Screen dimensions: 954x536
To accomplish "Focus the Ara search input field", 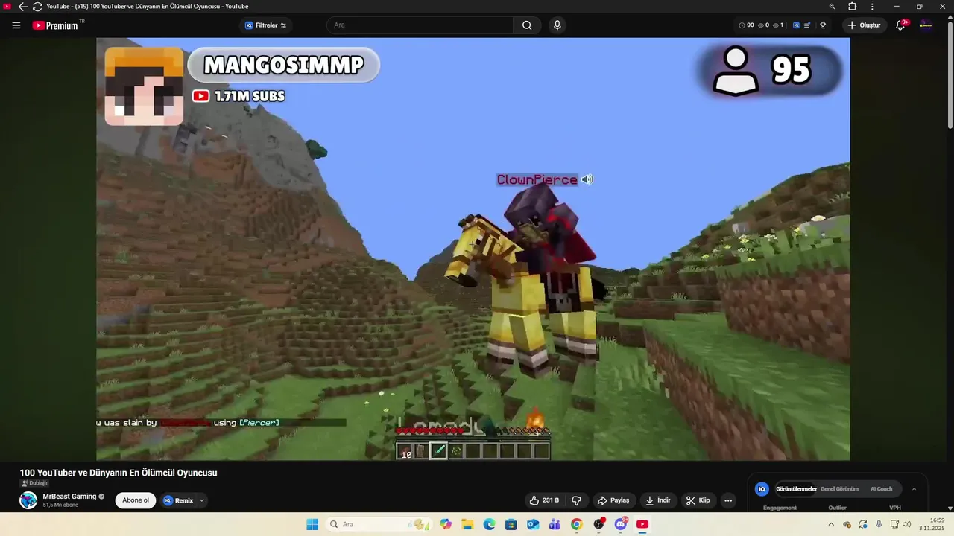I will click(420, 25).
